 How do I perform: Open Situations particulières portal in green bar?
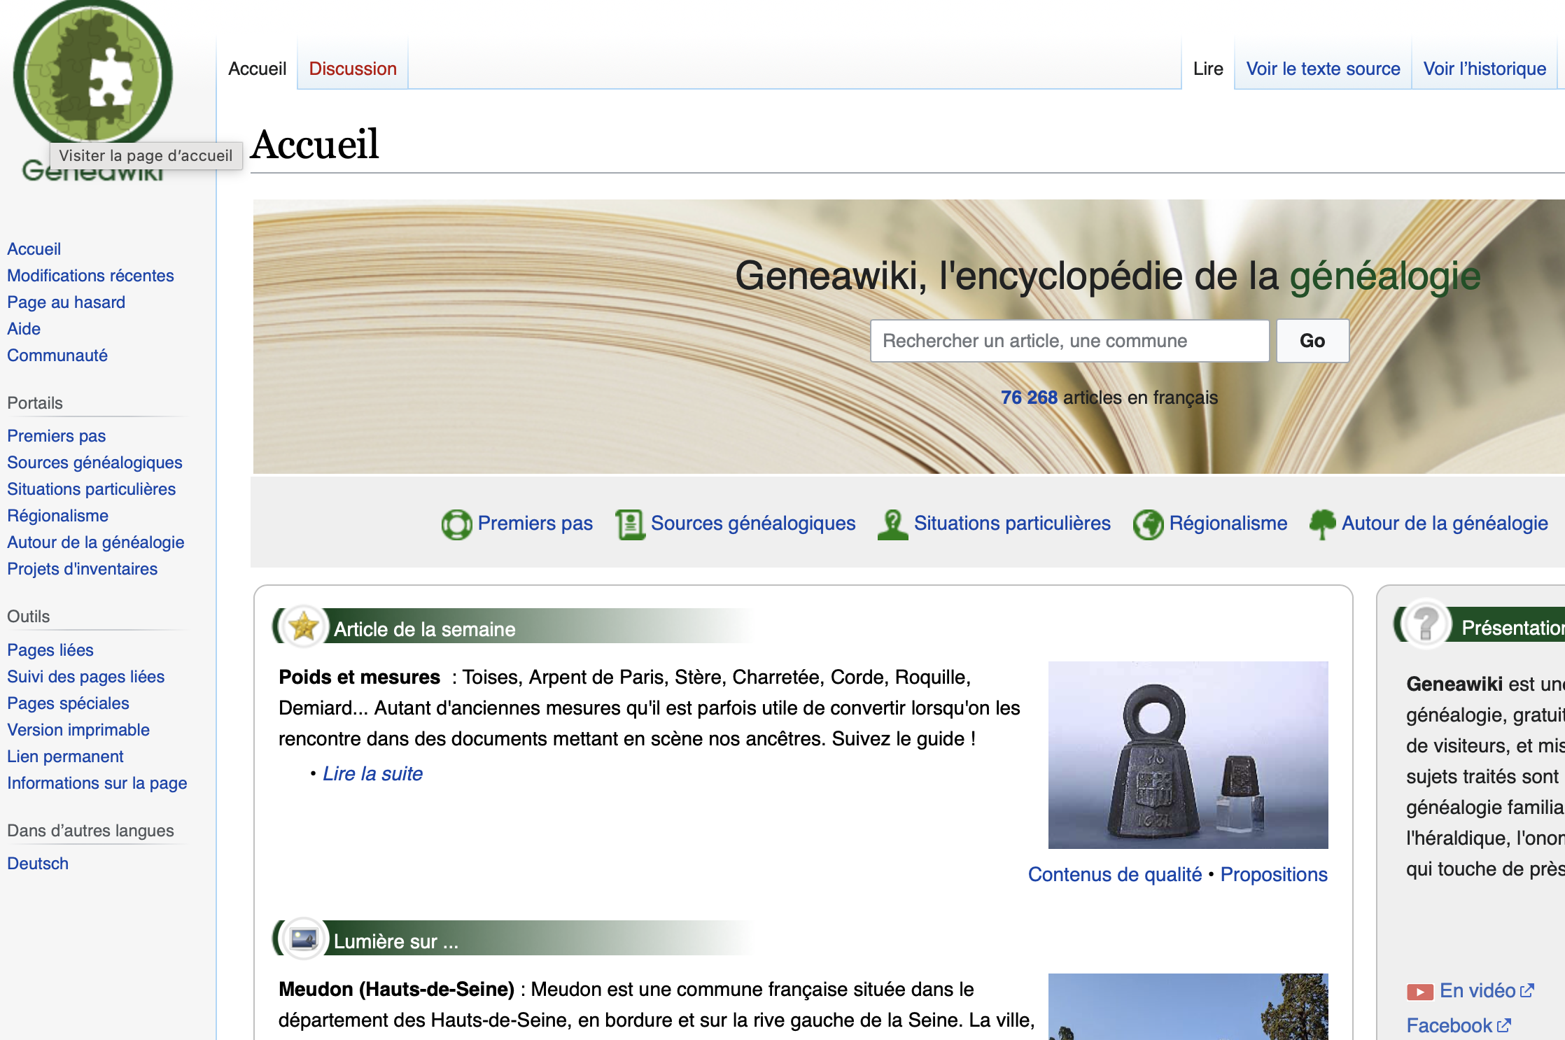coord(1012,523)
